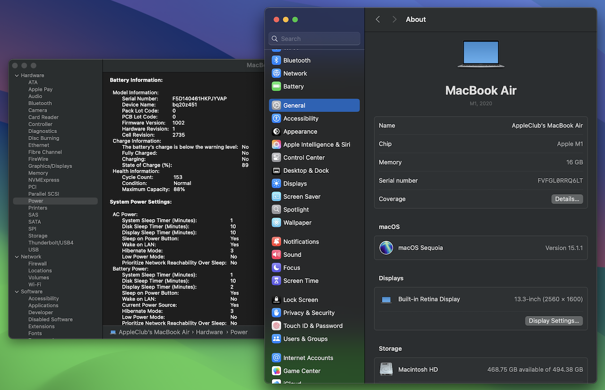Click the Internet Accounts @ icon

(277, 358)
